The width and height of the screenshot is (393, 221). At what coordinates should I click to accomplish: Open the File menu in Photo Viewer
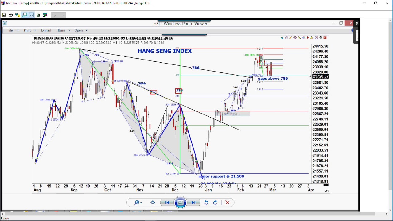pos(10,30)
